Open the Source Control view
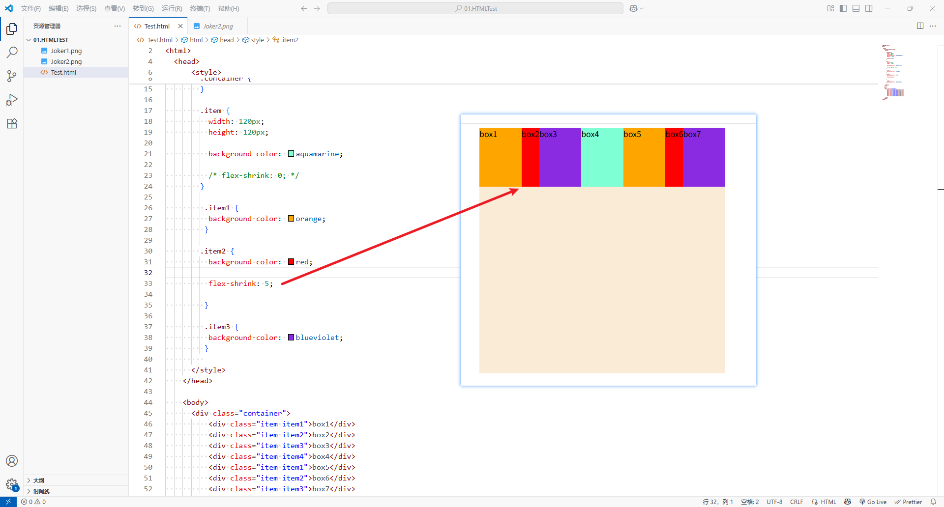This screenshot has width=944, height=507. click(x=12, y=76)
